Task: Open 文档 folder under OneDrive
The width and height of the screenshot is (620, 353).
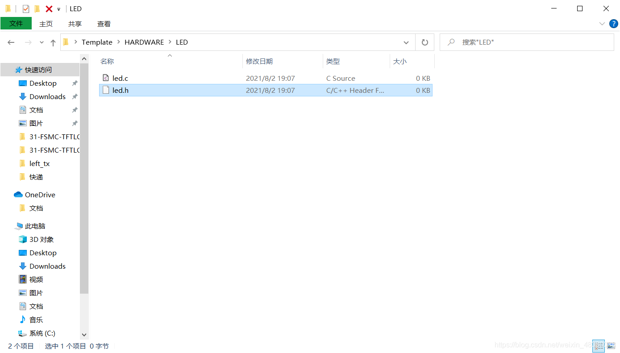Action: coord(36,208)
